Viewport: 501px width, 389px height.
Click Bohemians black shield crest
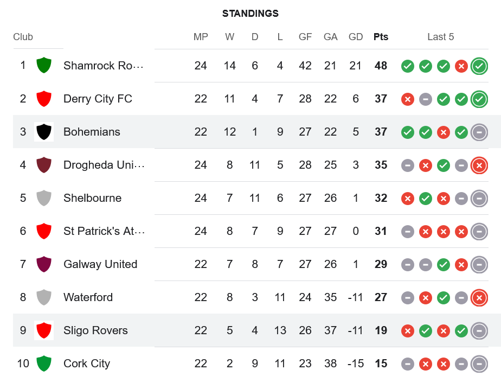(x=44, y=132)
